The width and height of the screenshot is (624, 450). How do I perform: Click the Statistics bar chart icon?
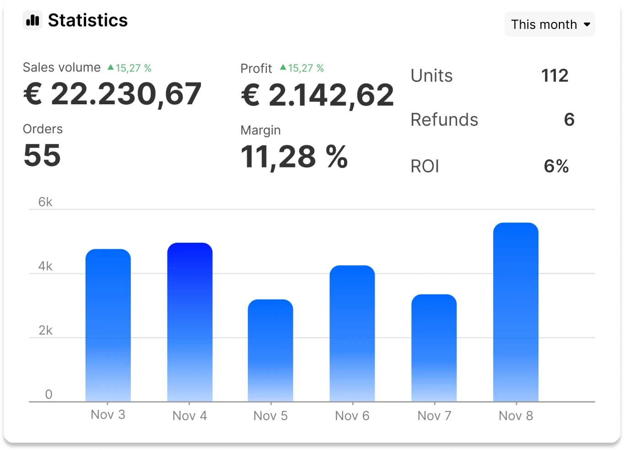click(32, 20)
